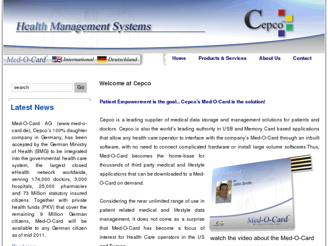
Task: Click John Smith's photo on the patient card
Action: (x=224, y=192)
